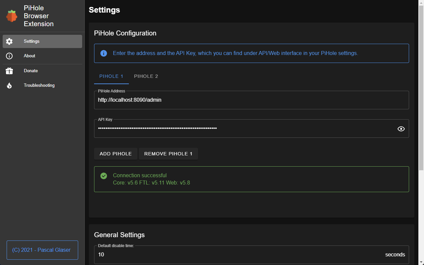The width and height of the screenshot is (424, 265).
Task: Click the vertical scrollbar thumb
Action: pos(421,88)
